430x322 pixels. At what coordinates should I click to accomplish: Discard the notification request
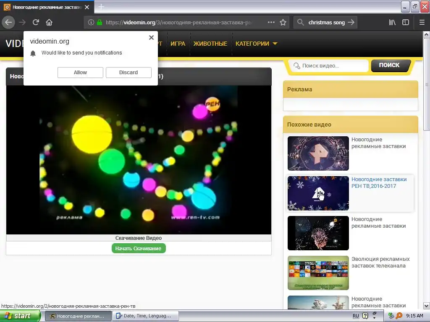pos(128,72)
